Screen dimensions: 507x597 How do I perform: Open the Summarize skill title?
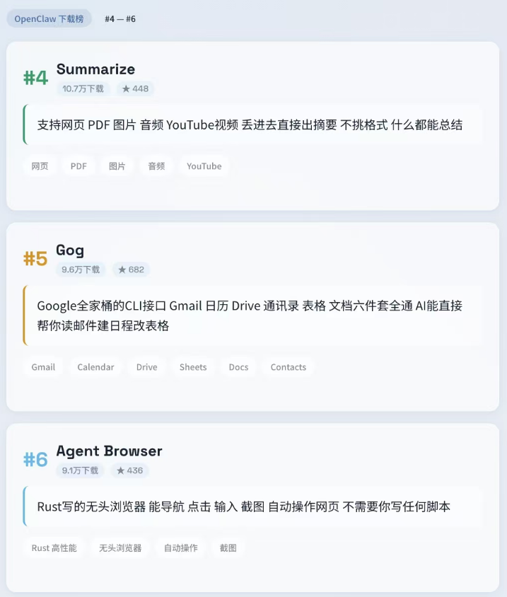pyautogui.click(x=95, y=69)
